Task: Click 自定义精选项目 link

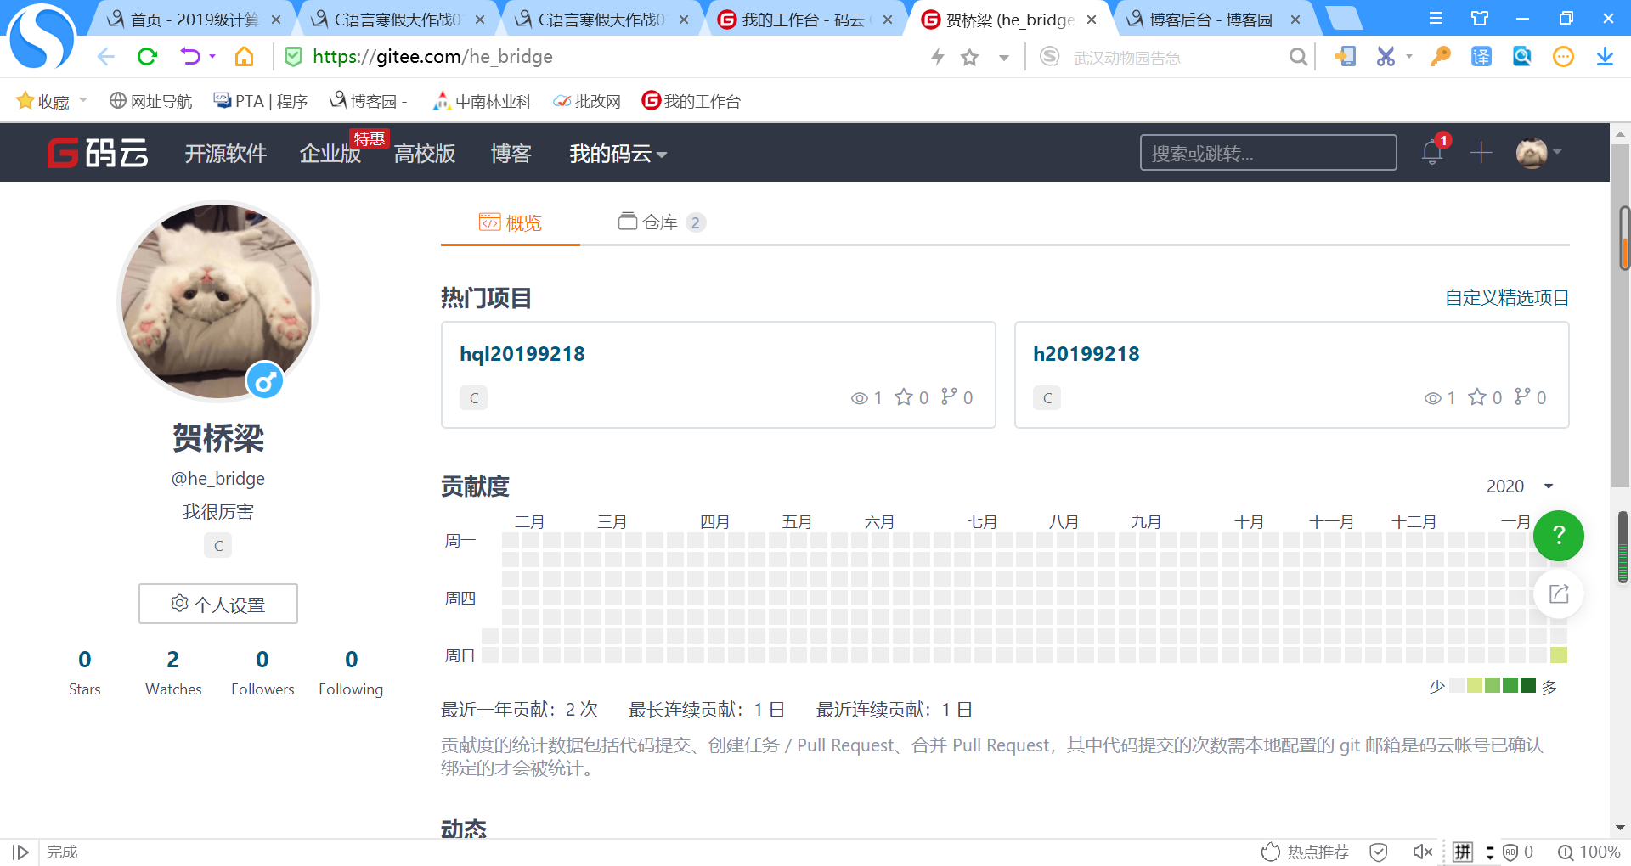Action: [x=1507, y=298]
